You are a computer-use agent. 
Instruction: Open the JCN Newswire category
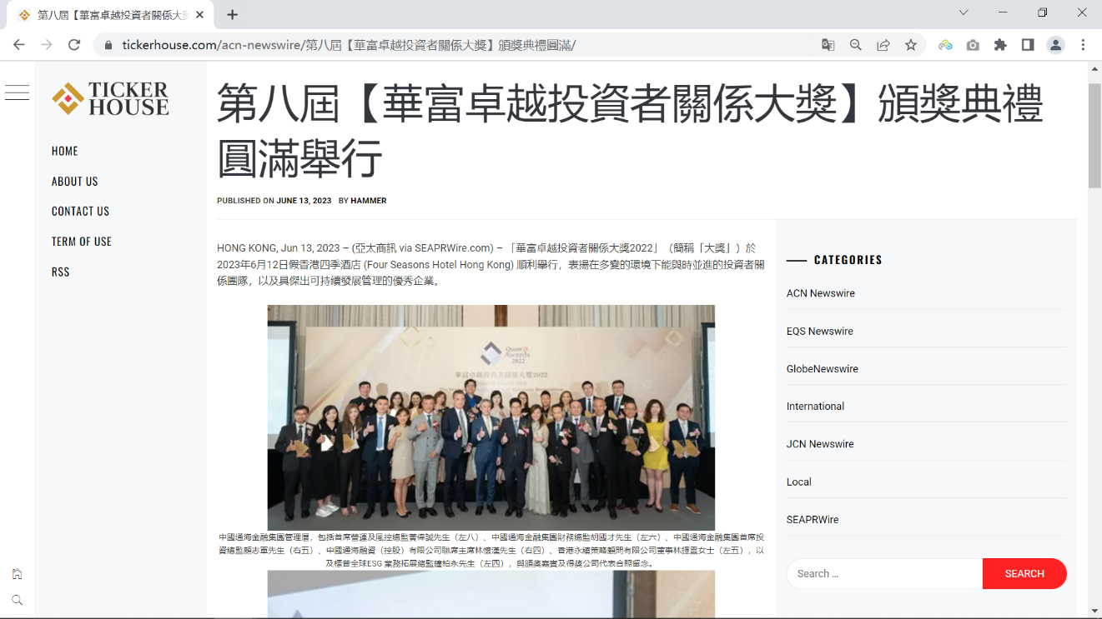coord(820,444)
